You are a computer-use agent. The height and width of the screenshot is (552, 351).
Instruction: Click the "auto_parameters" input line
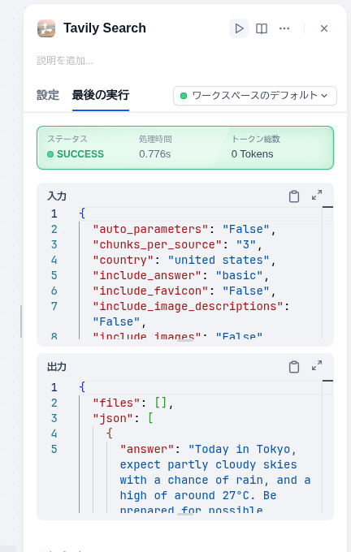[x=184, y=229]
